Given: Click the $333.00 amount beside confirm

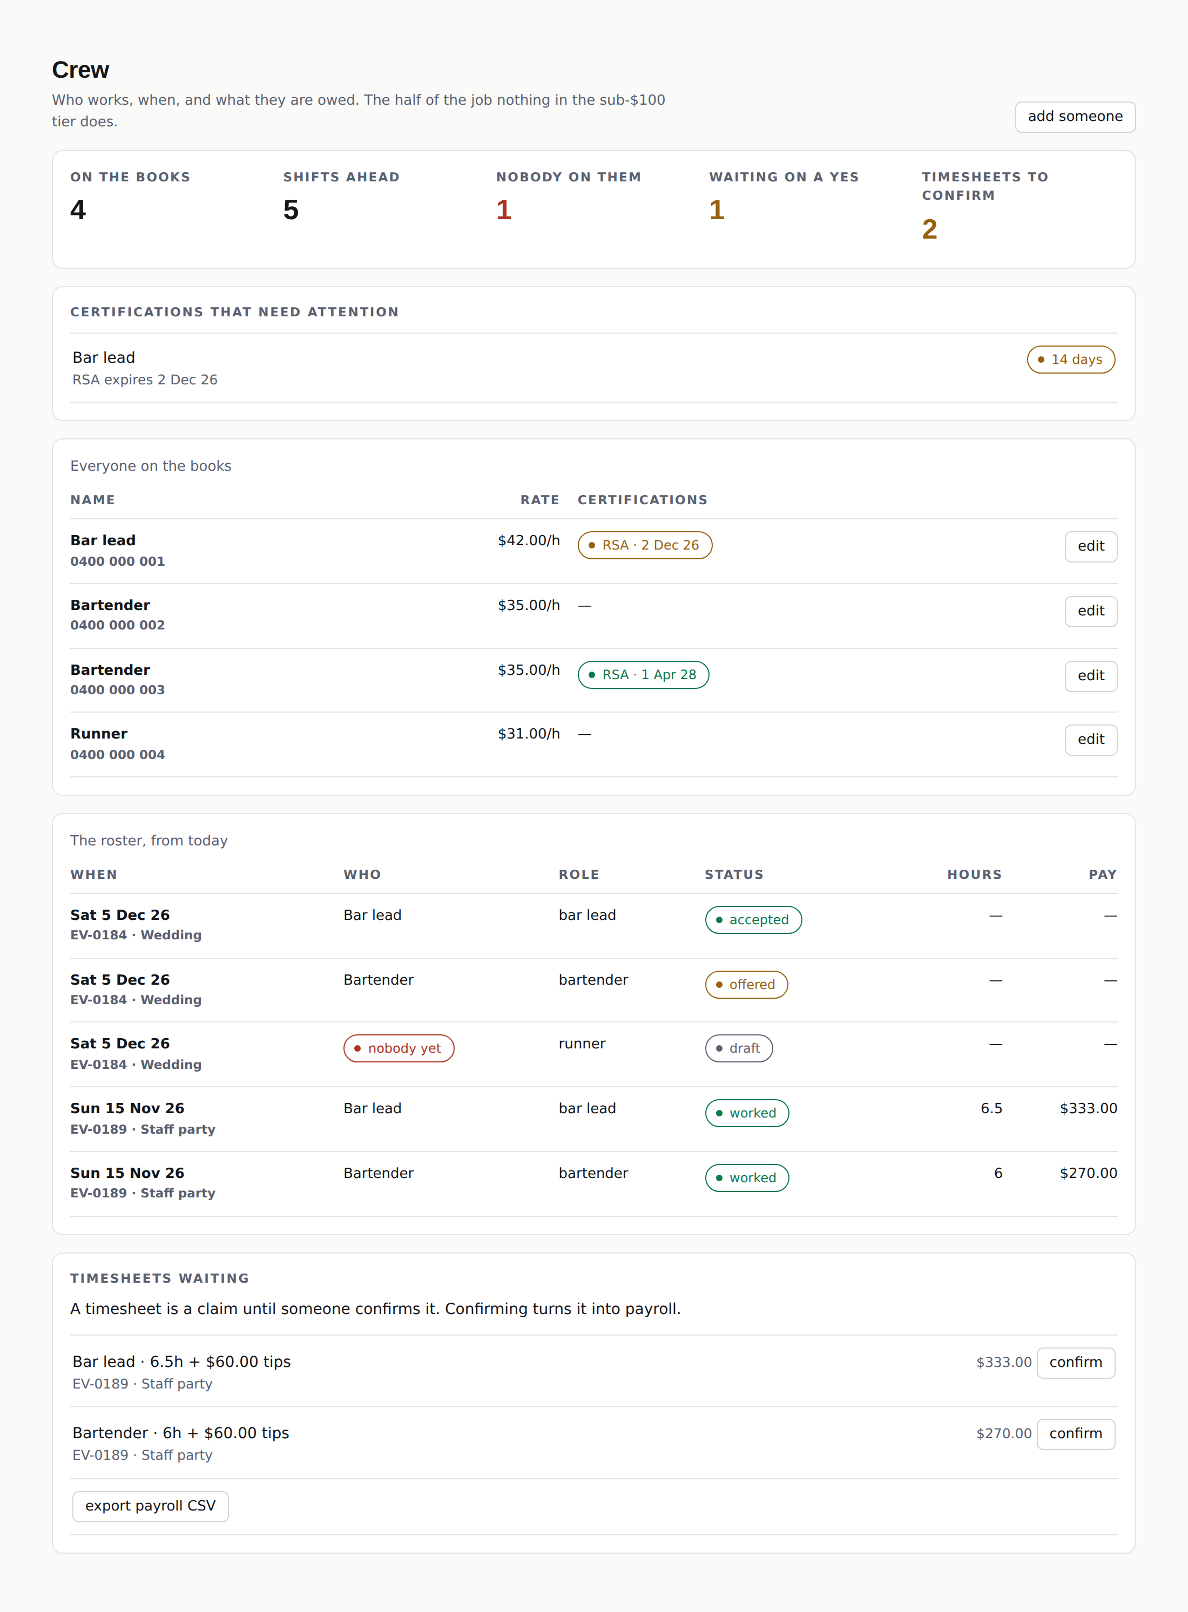Looking at the screenshot, I should [1003, 1363].
